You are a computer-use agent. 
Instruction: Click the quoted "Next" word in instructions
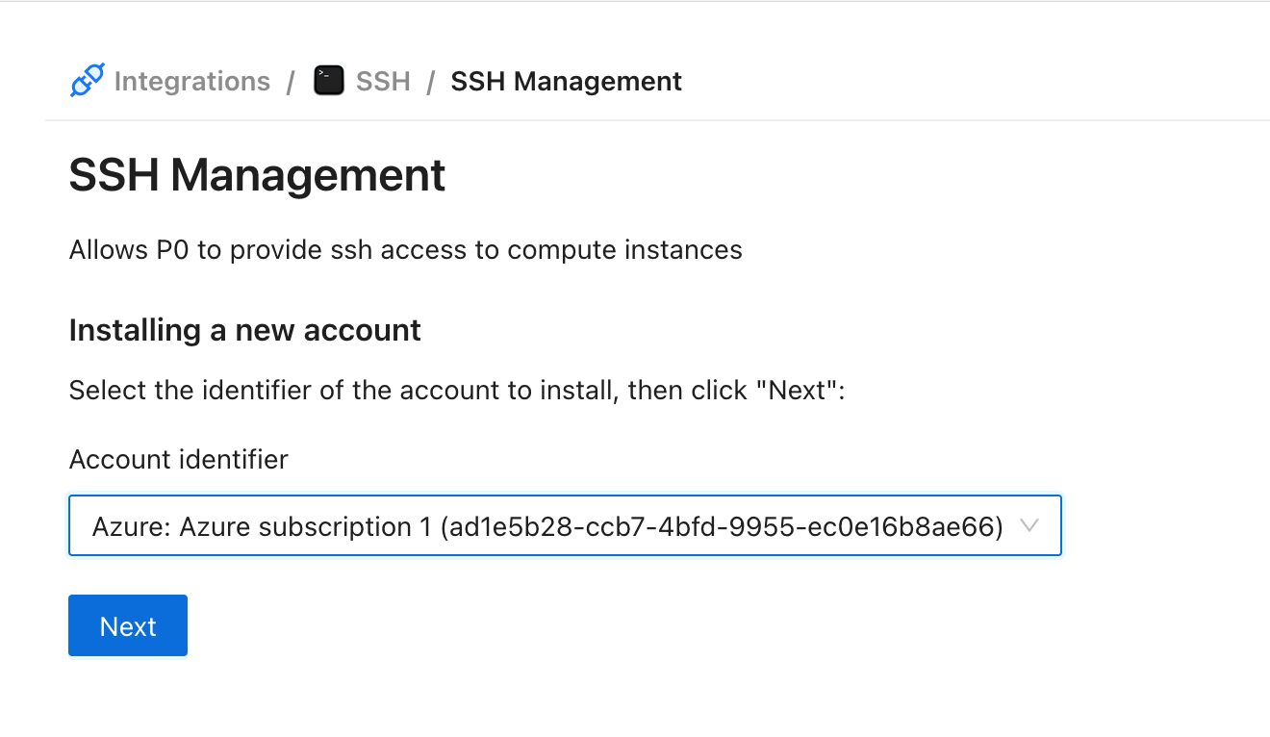797,391
